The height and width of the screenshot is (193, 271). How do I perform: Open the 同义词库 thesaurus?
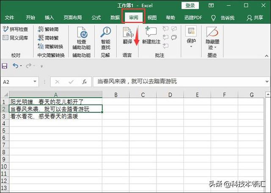point(16,38)
